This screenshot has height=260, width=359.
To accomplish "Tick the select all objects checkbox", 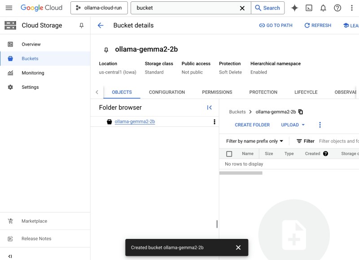I will 229,154.
